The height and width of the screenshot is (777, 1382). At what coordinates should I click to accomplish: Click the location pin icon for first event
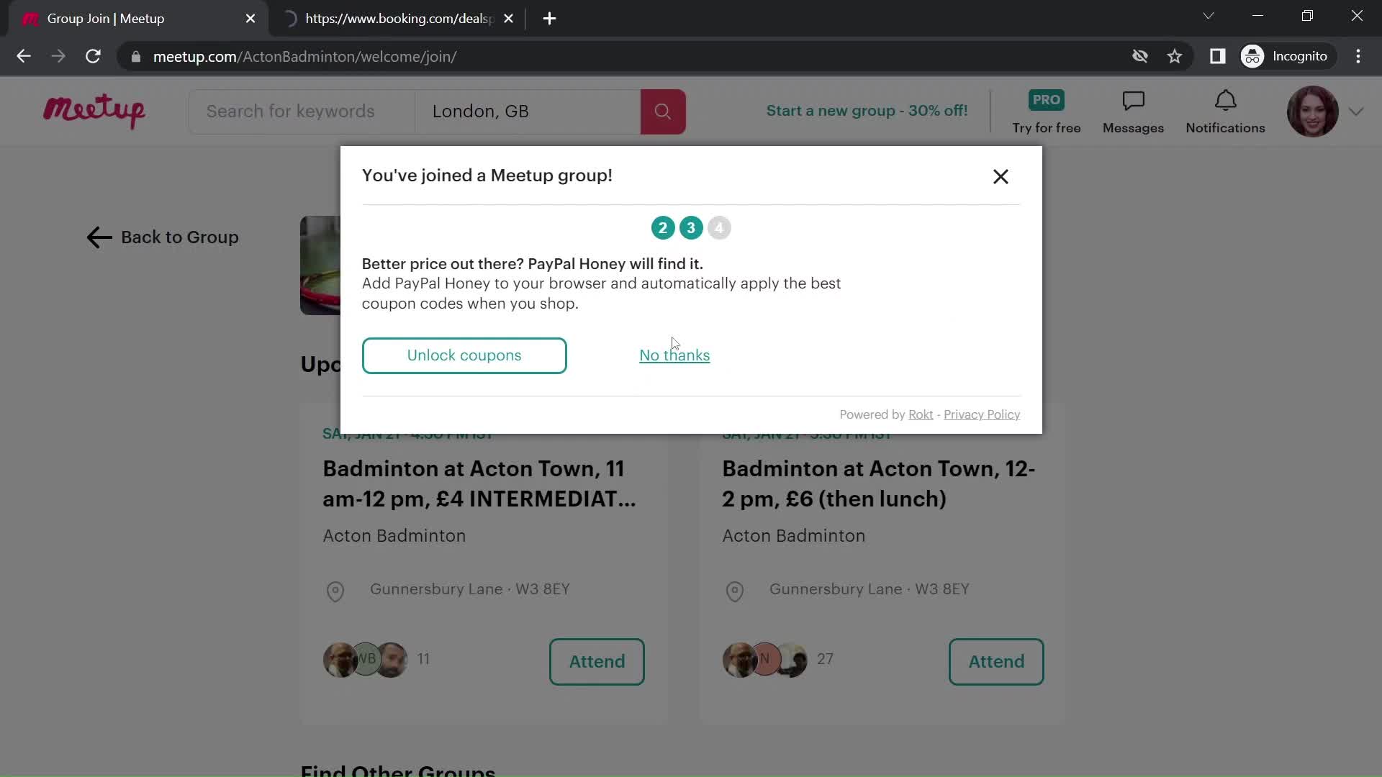click(x=335, y=590)
